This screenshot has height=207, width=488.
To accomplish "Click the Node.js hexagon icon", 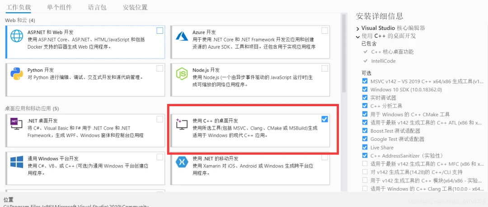I will [182, 74].
